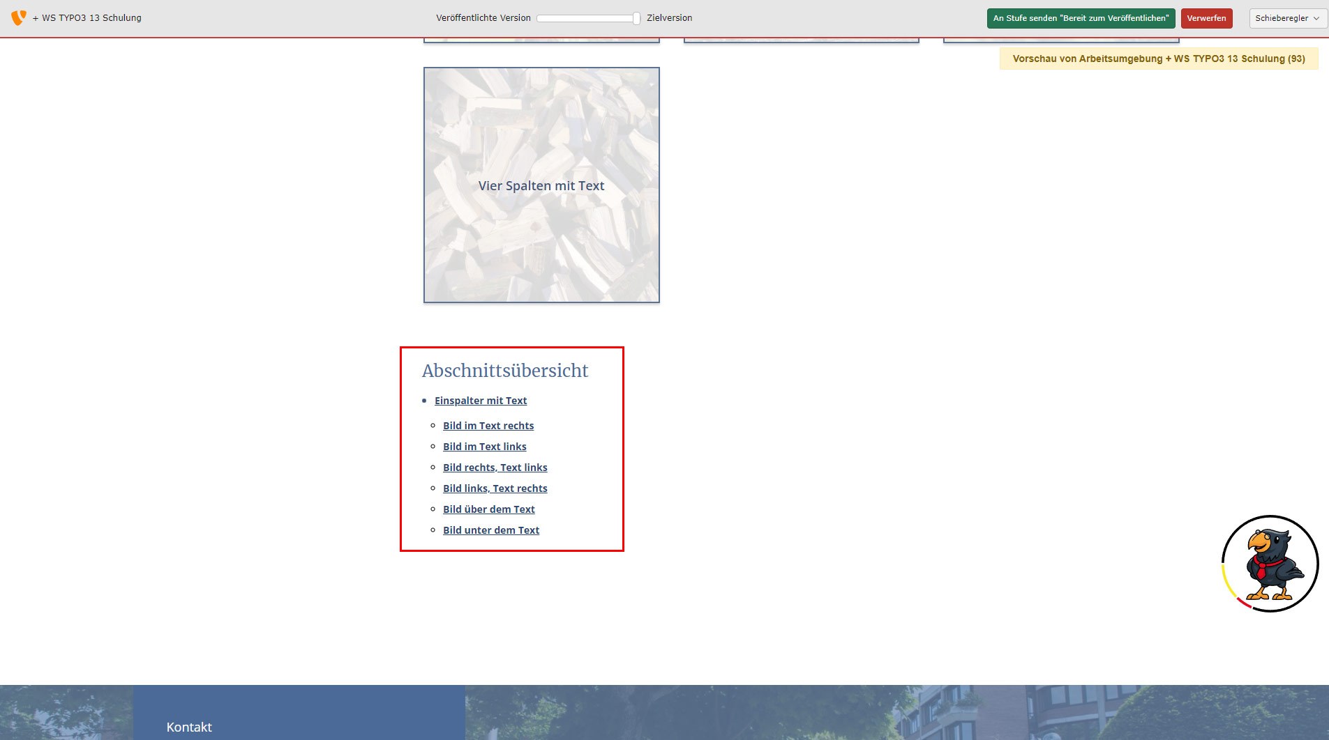Open the Schieberegler dropdown

pos(1287,18)
